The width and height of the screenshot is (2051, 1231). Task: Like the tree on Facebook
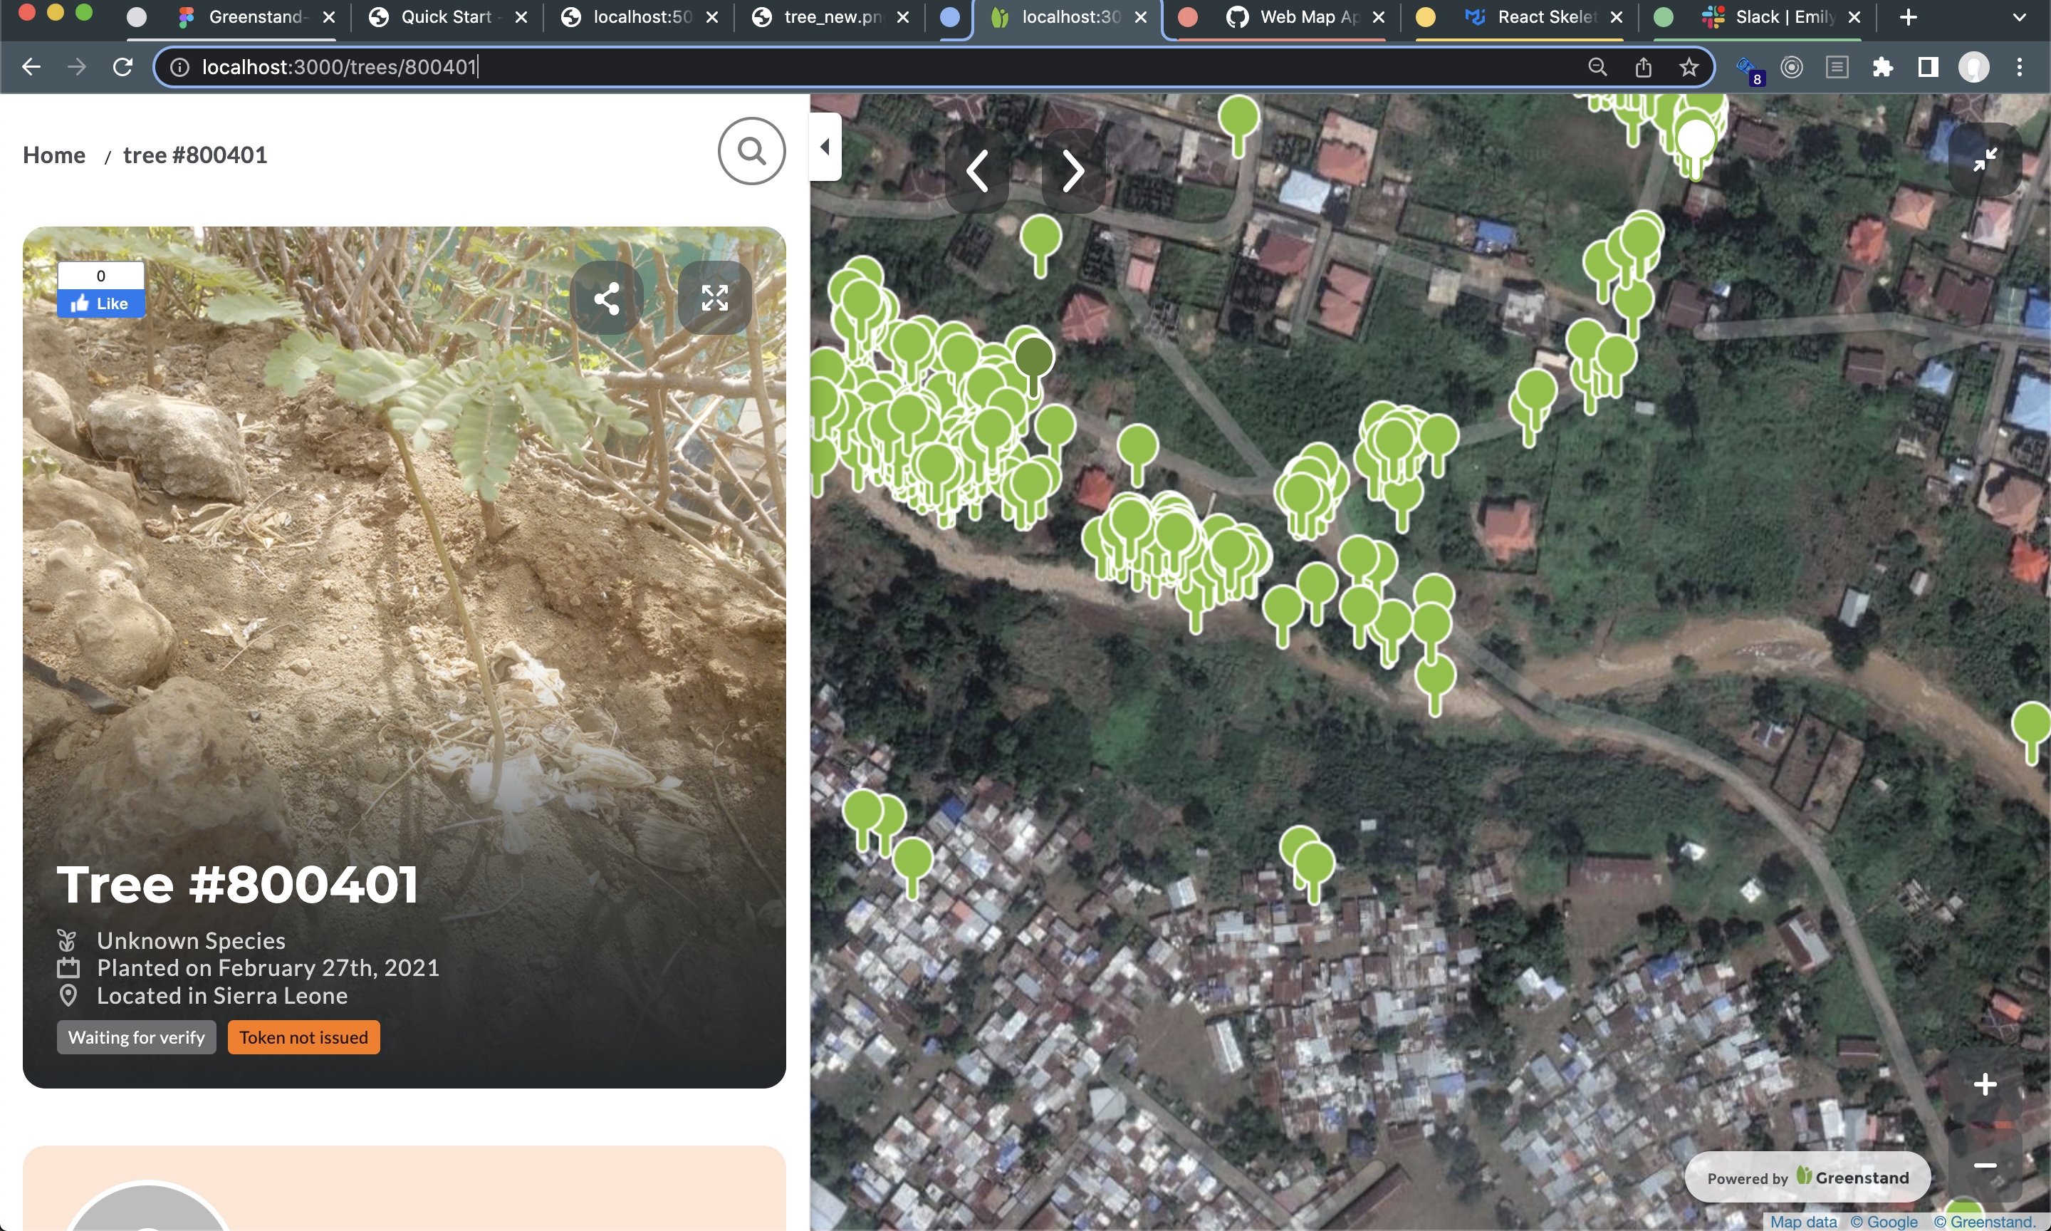101,303
